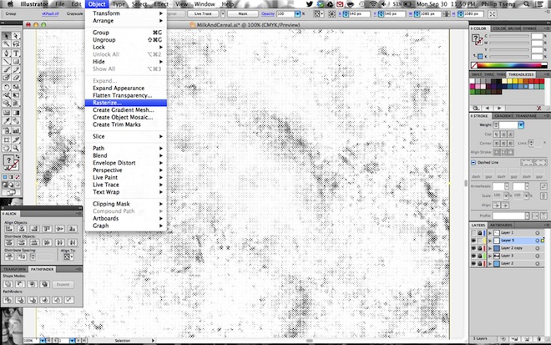Toggle visibility eye for Layer 2
The height and width of the screenshot is (345, 551).
473,263
